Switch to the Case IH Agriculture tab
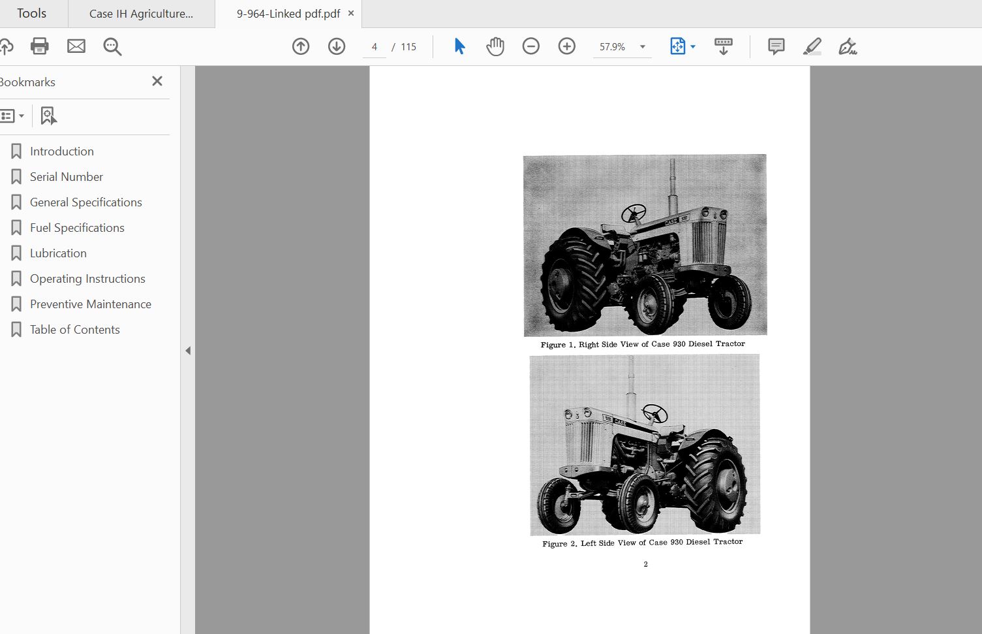Screen dimensions: 982x634 point(142,14)
